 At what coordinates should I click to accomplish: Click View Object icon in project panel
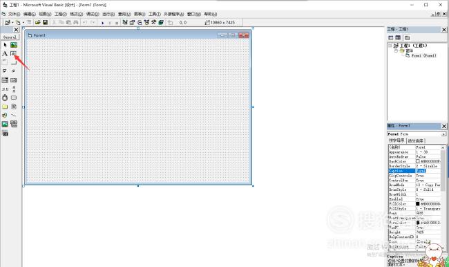pyautogui.click(x=398, y=37)
